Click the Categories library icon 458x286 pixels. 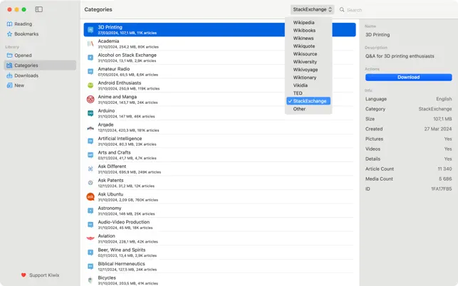pos(10,65)
